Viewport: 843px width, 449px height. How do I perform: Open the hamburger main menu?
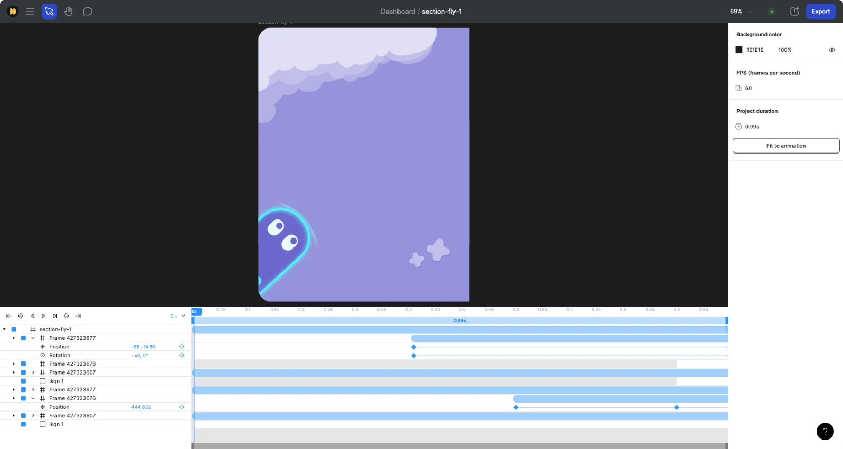[30, 12]
